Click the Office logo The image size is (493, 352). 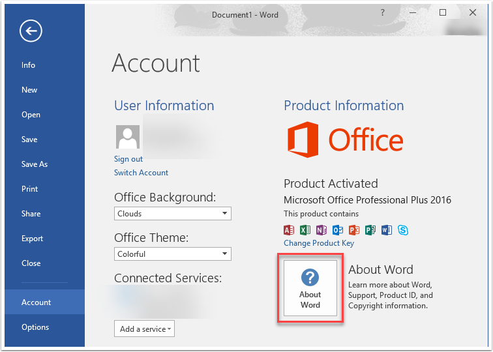(x=345, y=139)
